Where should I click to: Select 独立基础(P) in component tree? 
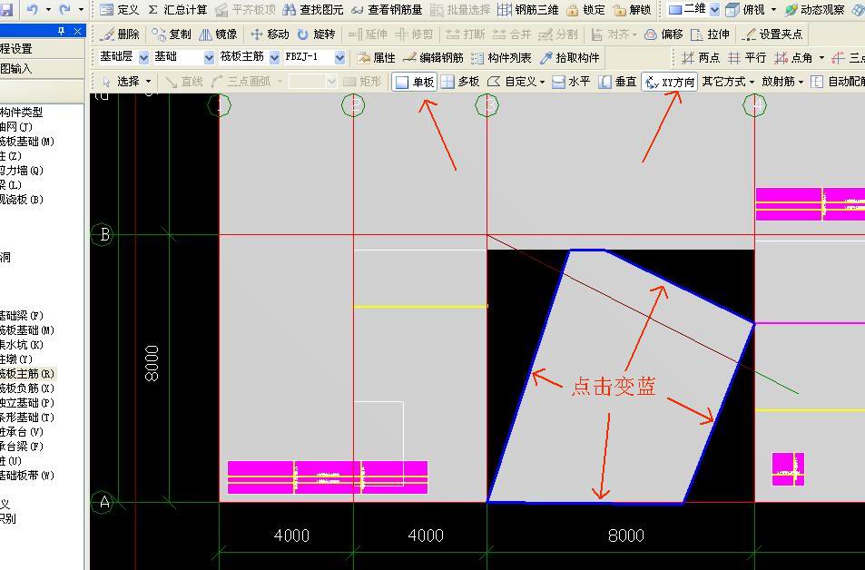(27, 403)
